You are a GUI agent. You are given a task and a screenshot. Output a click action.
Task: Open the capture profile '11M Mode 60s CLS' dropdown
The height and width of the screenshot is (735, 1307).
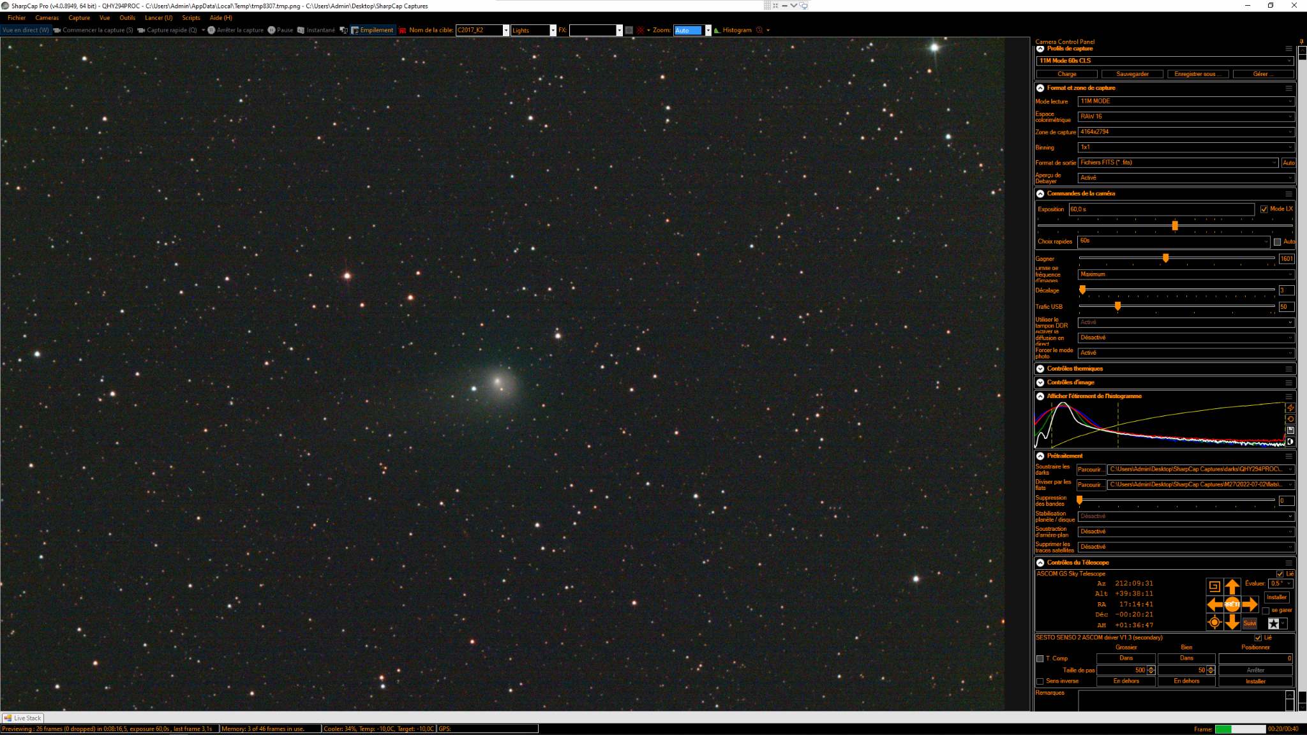coord(1165,61)
